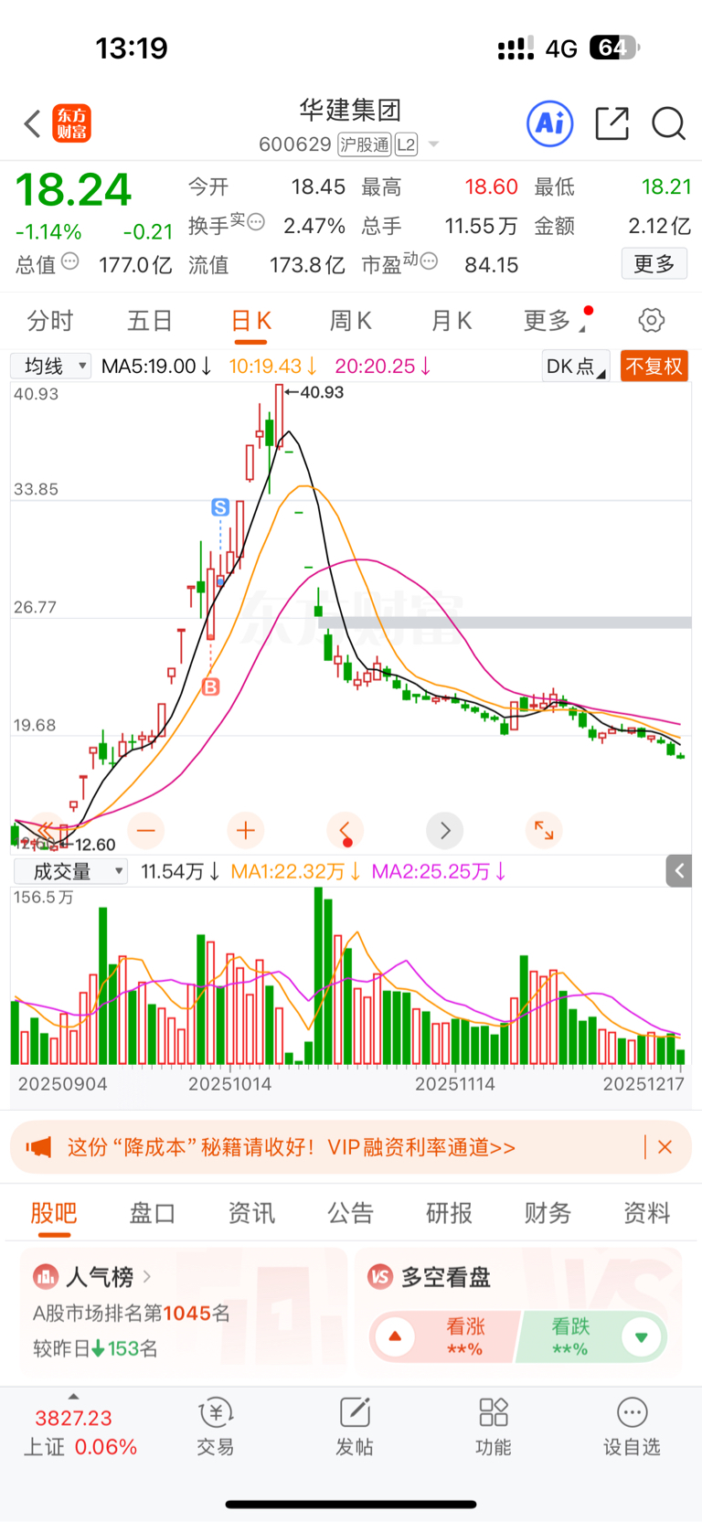
Task: Open the 股吧 tab
Action: pos(54,1213)
